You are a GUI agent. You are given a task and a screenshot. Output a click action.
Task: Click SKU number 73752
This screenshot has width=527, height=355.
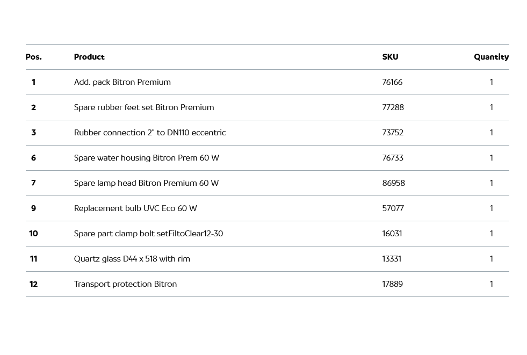click(393, 133)
